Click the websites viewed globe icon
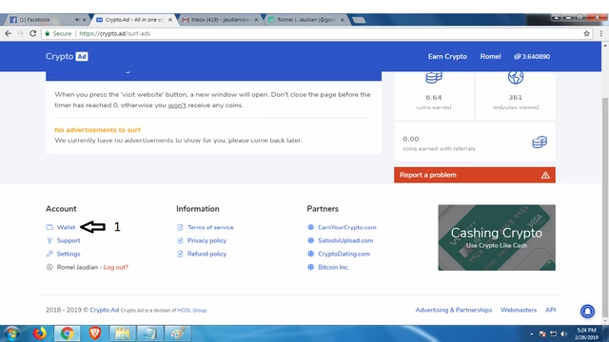This screenshot has height=342, width=609. coord(516,78)
